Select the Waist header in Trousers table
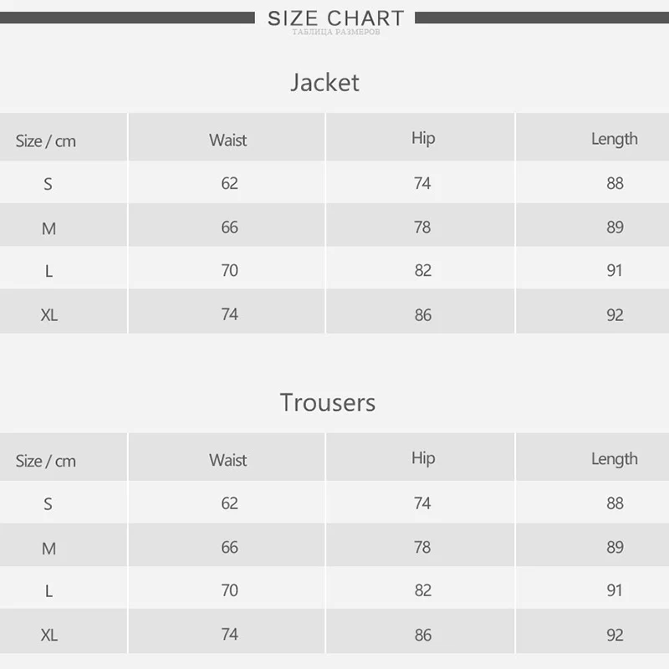 (x=228, y=459)
